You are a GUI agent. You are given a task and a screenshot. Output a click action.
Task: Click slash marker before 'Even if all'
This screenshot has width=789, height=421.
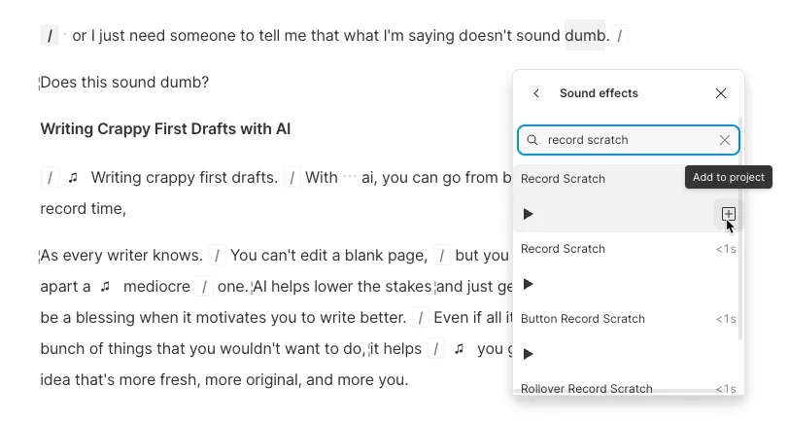pyautogui.click(x=420, y=318)
